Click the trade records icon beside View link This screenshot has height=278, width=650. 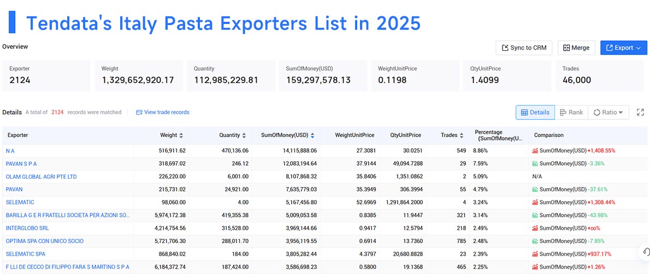tap(139, 112)
